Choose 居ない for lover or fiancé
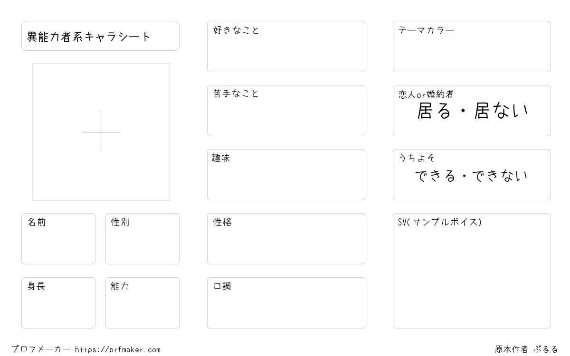 point(501,111)
